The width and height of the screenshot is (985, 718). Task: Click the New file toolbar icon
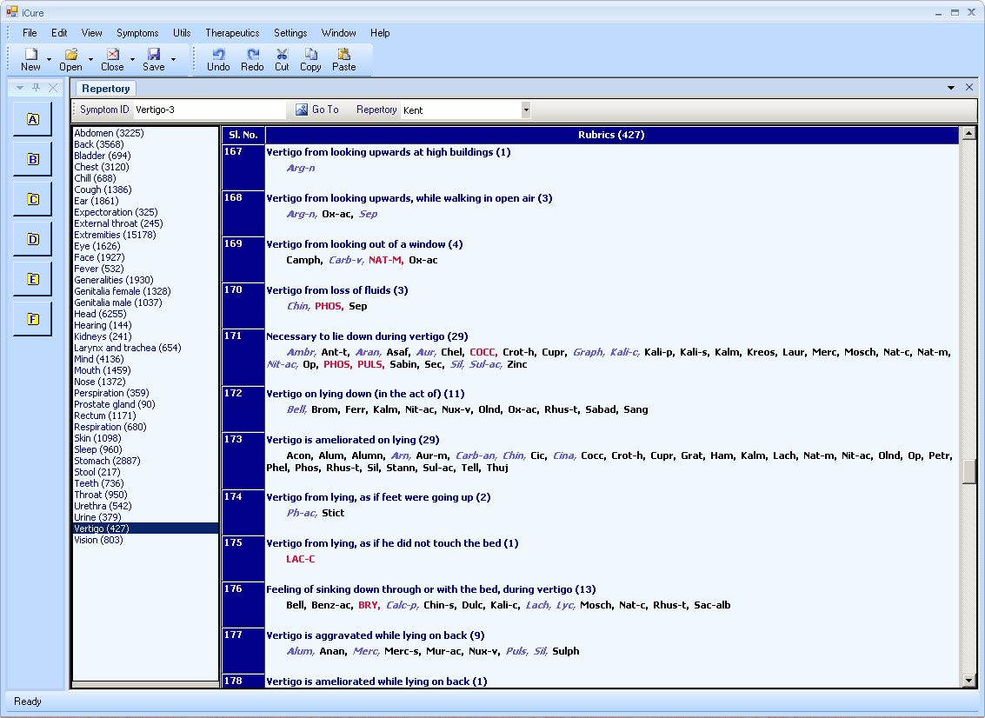[30, 54]
